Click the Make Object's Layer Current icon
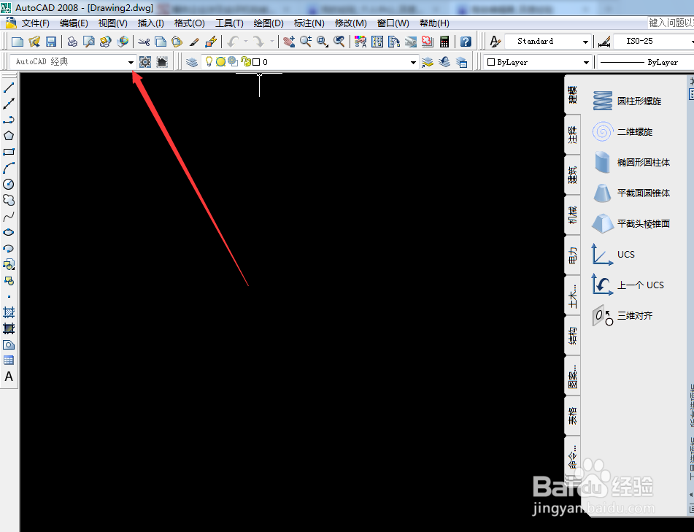This screenshot has width=694, height=532. (427, 62)
